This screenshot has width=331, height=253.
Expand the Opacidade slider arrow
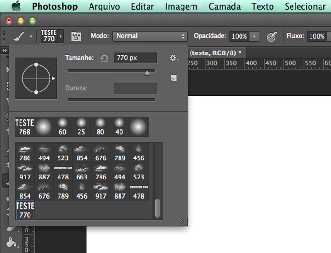254,36
